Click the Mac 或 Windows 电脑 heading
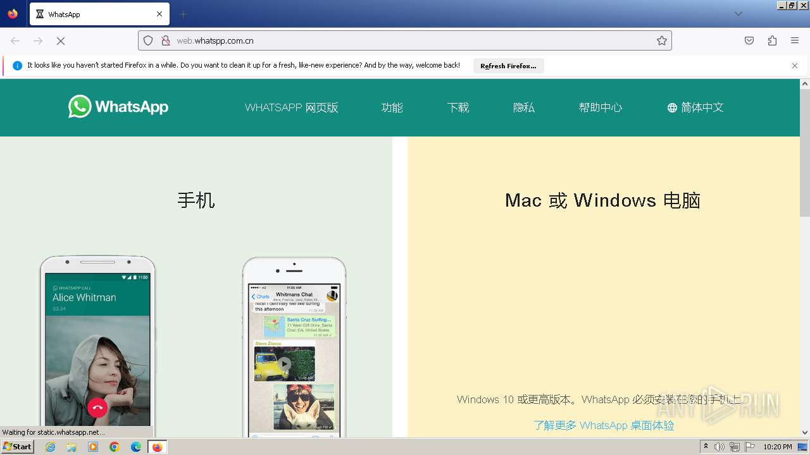This screenshot has width=810, height=455. [x=602, y=200]
